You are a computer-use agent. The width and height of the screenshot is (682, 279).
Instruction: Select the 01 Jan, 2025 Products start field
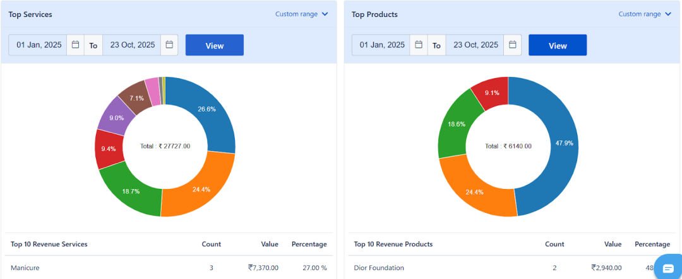click(382, 45)
